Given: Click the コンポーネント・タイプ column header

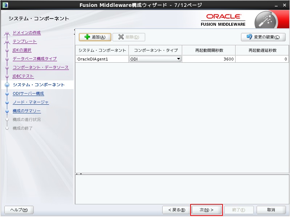Looking at the screenshot, I should [155, 50].
